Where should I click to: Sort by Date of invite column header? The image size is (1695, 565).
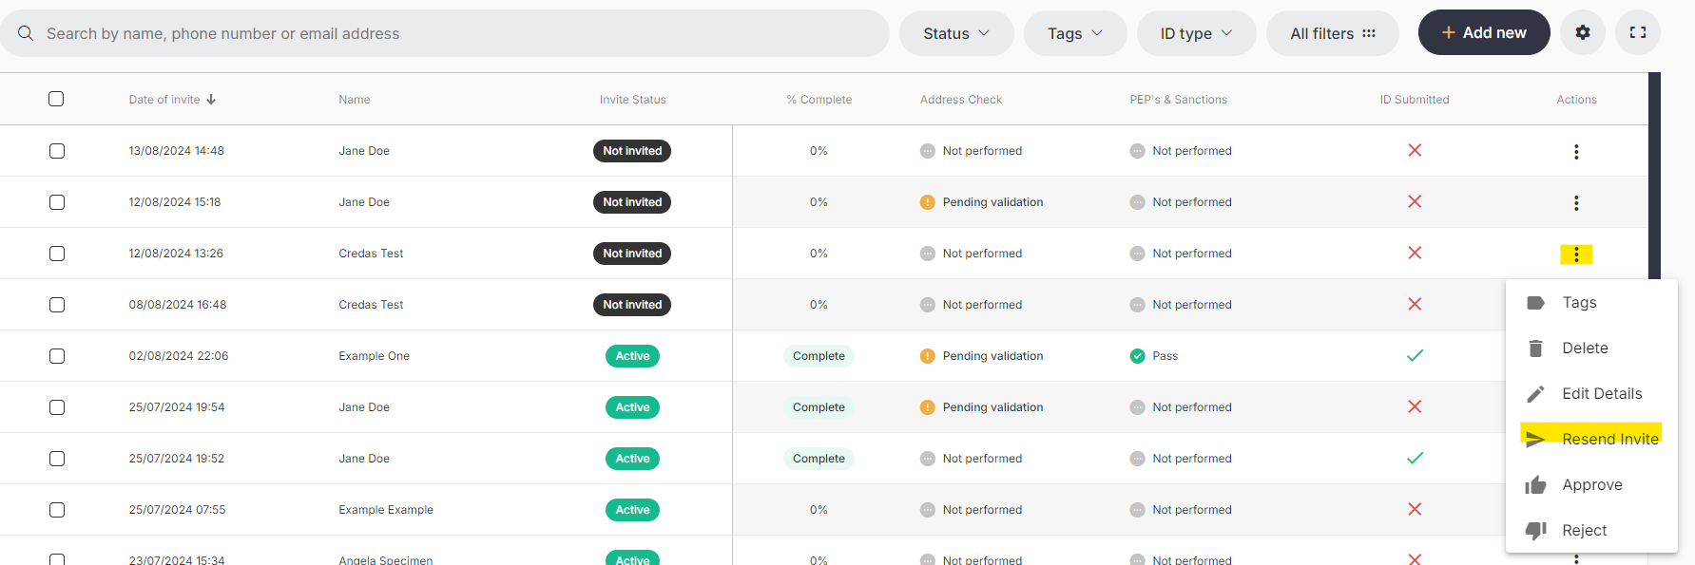[164, 100]
